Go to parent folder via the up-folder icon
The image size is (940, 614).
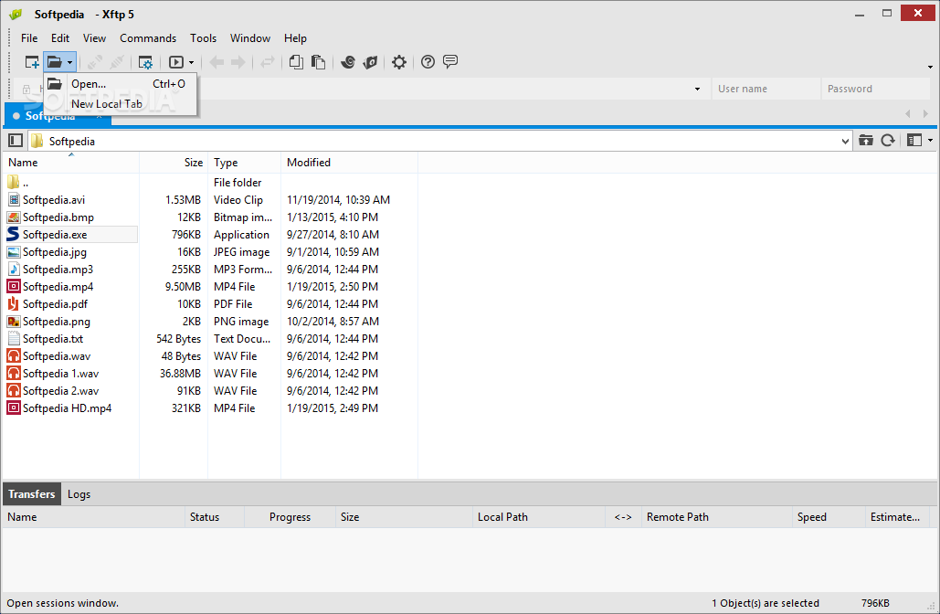[x=866, y=141]
